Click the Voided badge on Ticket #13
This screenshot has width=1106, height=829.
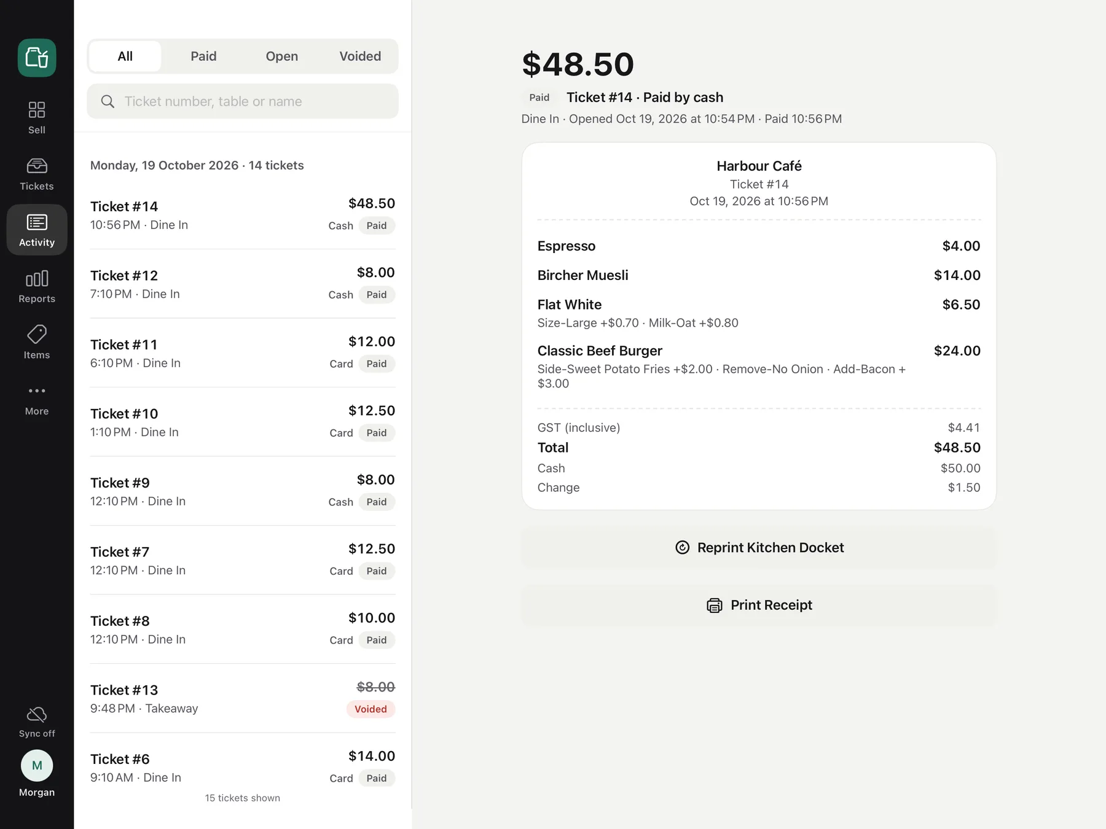click(x=371, y=709)
